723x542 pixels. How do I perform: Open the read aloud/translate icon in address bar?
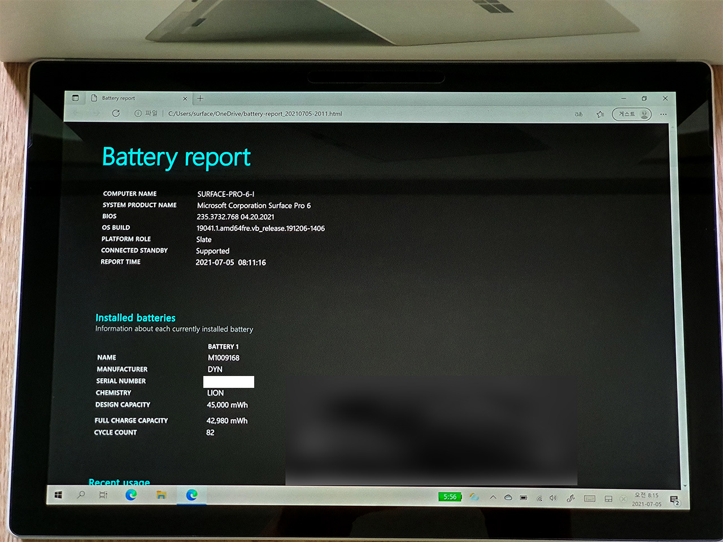[x=578, y=114]
